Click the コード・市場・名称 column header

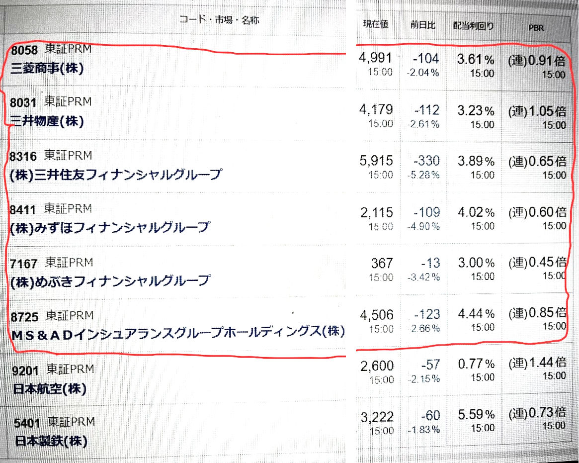(x=219, y=20)
